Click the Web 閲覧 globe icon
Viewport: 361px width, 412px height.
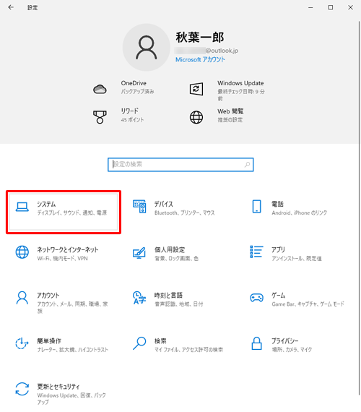click(x=196, y=117)
